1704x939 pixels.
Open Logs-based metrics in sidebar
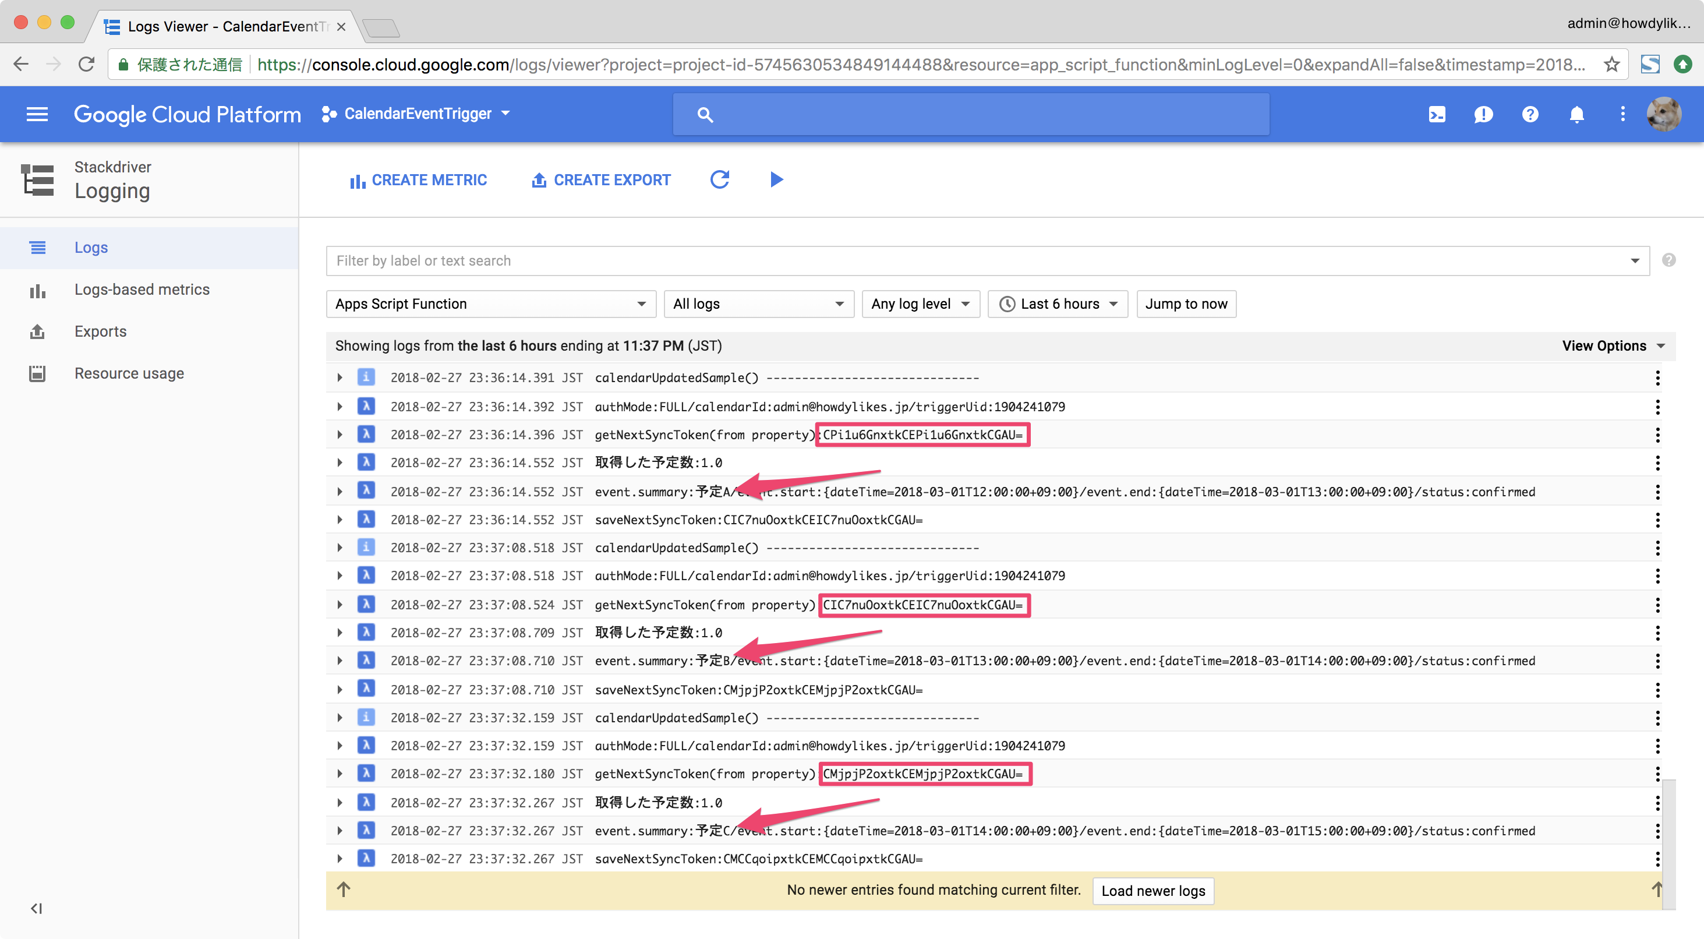(x=142, y=289)
